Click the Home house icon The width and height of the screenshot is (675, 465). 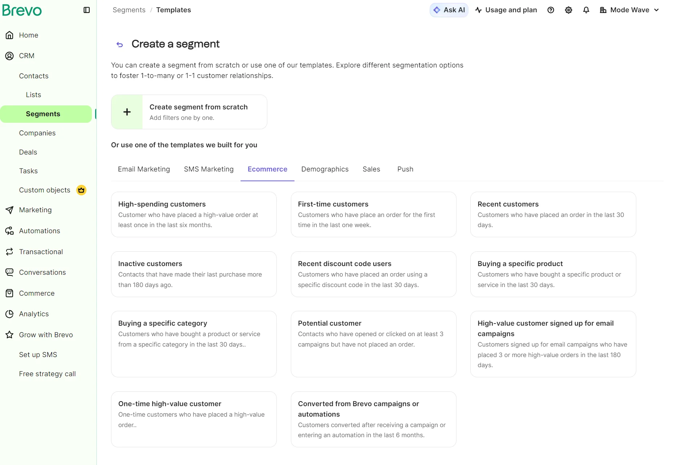click(9, 35)
